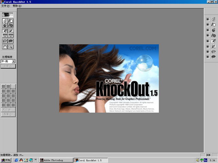The image size is (218, 163).
Task: Toggle eye beside pencil with white circle
Action: pos(208,25)
